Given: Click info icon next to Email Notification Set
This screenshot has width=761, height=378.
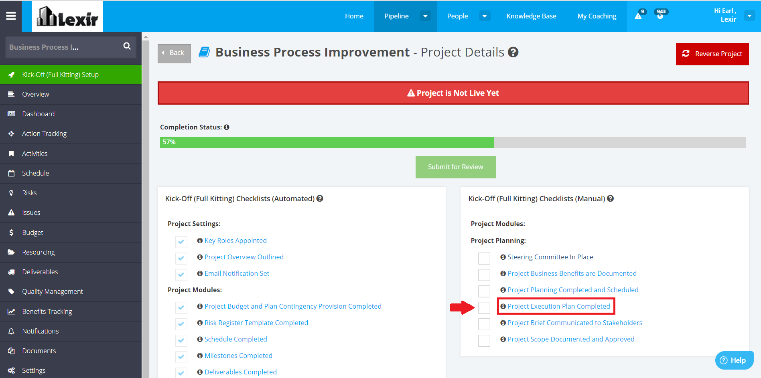Looking at the screenshot, I should (x=200, y=273).
